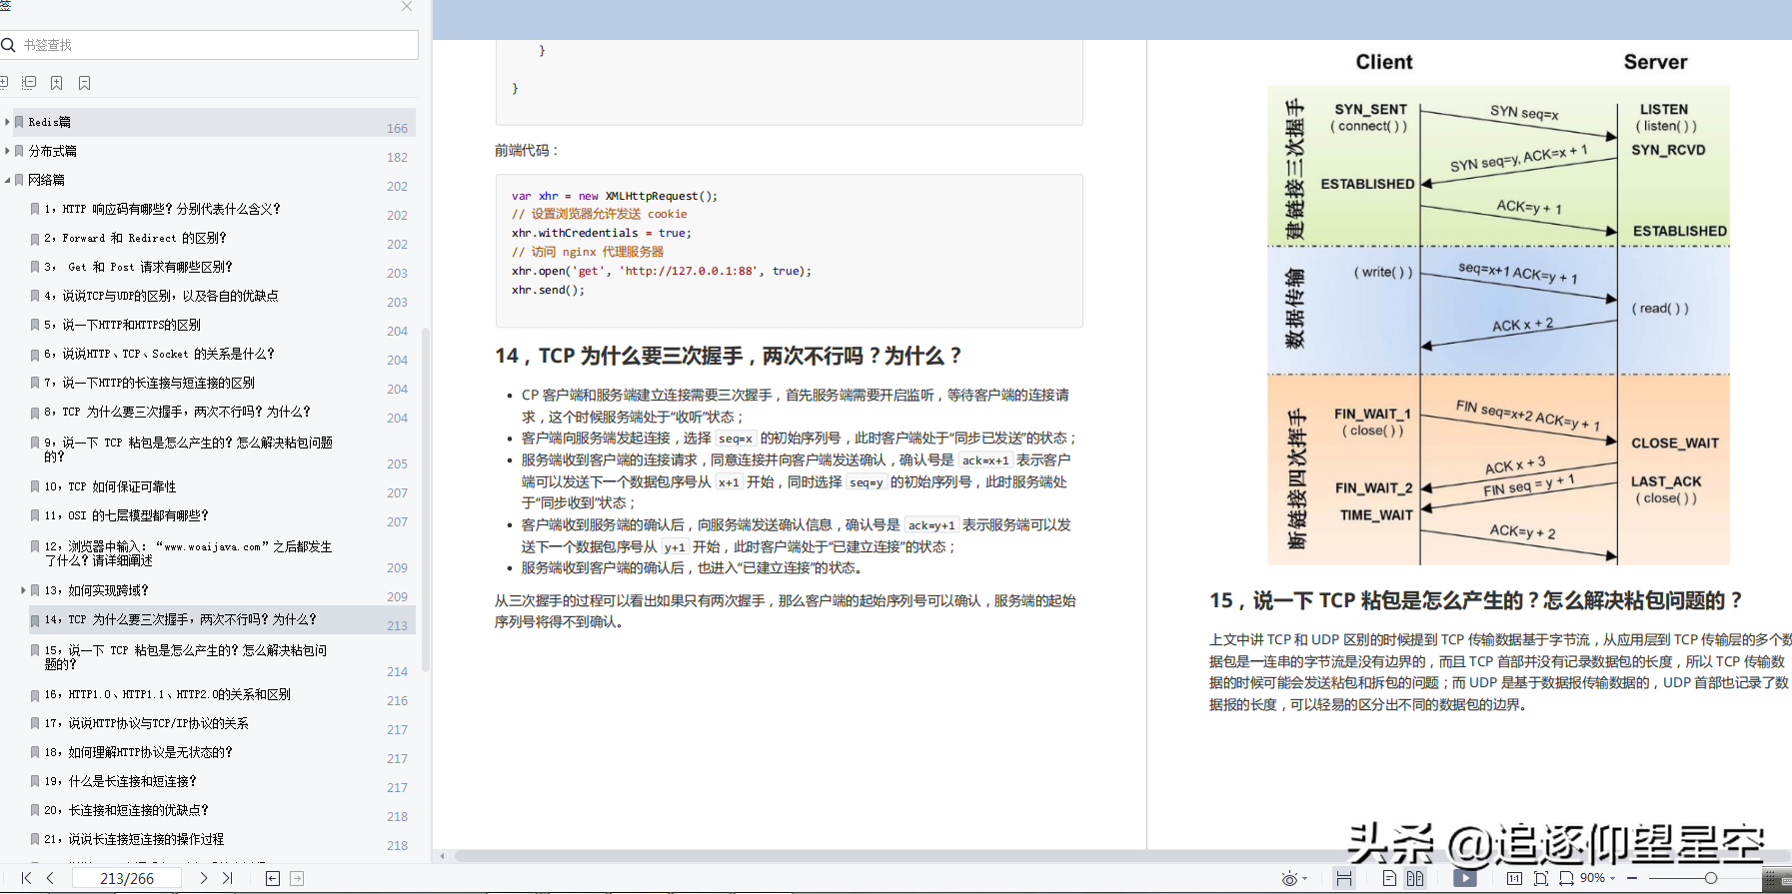Click the horizontal scrollbar of the document
The image size is (1792, 894).
1122,856
